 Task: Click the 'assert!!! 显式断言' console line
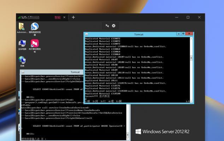pos(97,96)
